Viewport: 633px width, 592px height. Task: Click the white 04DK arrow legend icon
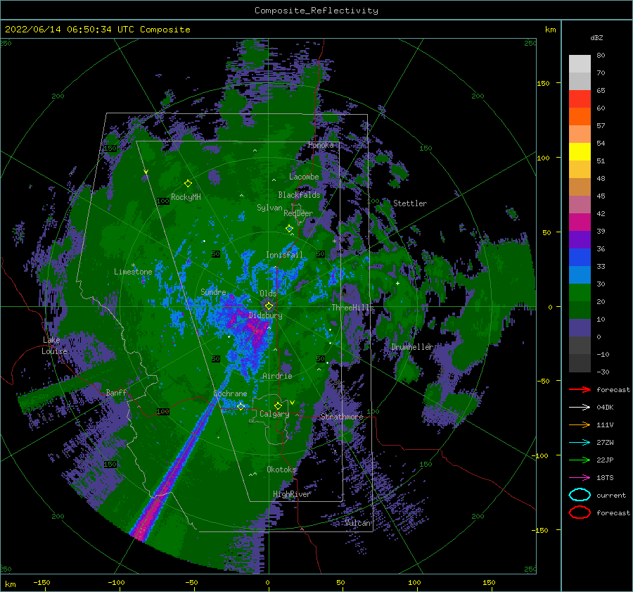(x=580, y=407)
